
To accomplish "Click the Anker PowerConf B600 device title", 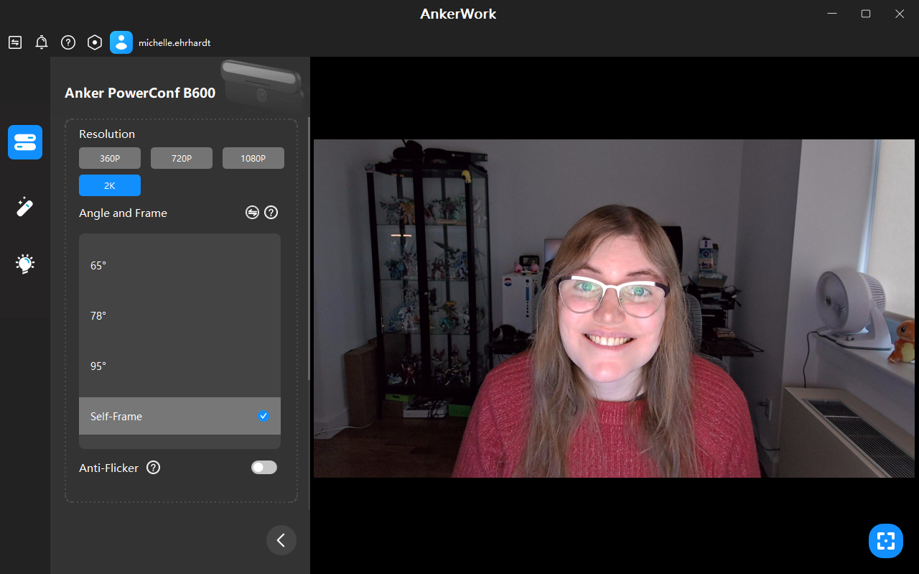I will pyautogui.click(x=140, y=93).
